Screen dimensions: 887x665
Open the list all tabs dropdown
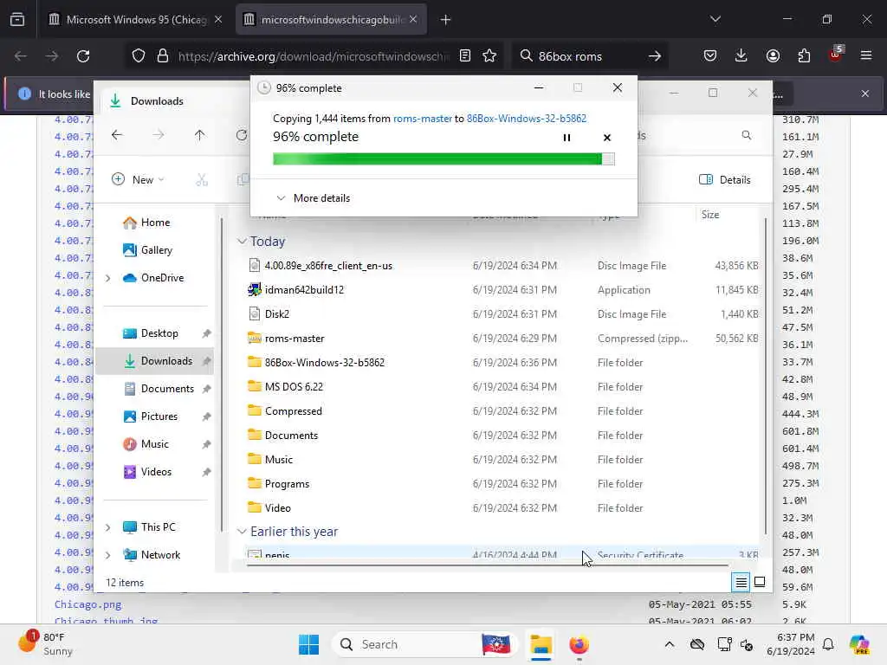point(715,20)
